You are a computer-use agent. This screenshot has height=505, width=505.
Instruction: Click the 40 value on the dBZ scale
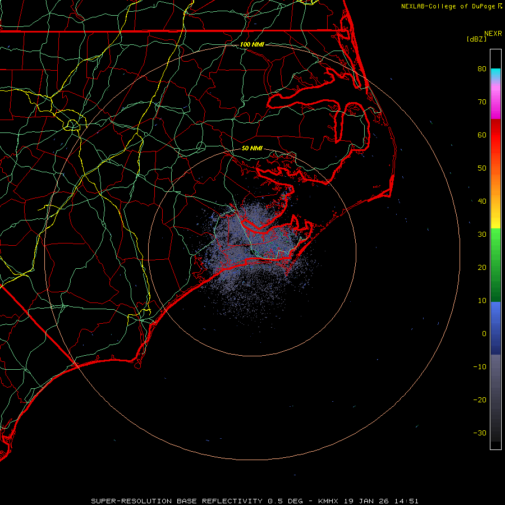click(x=482, y=201)
